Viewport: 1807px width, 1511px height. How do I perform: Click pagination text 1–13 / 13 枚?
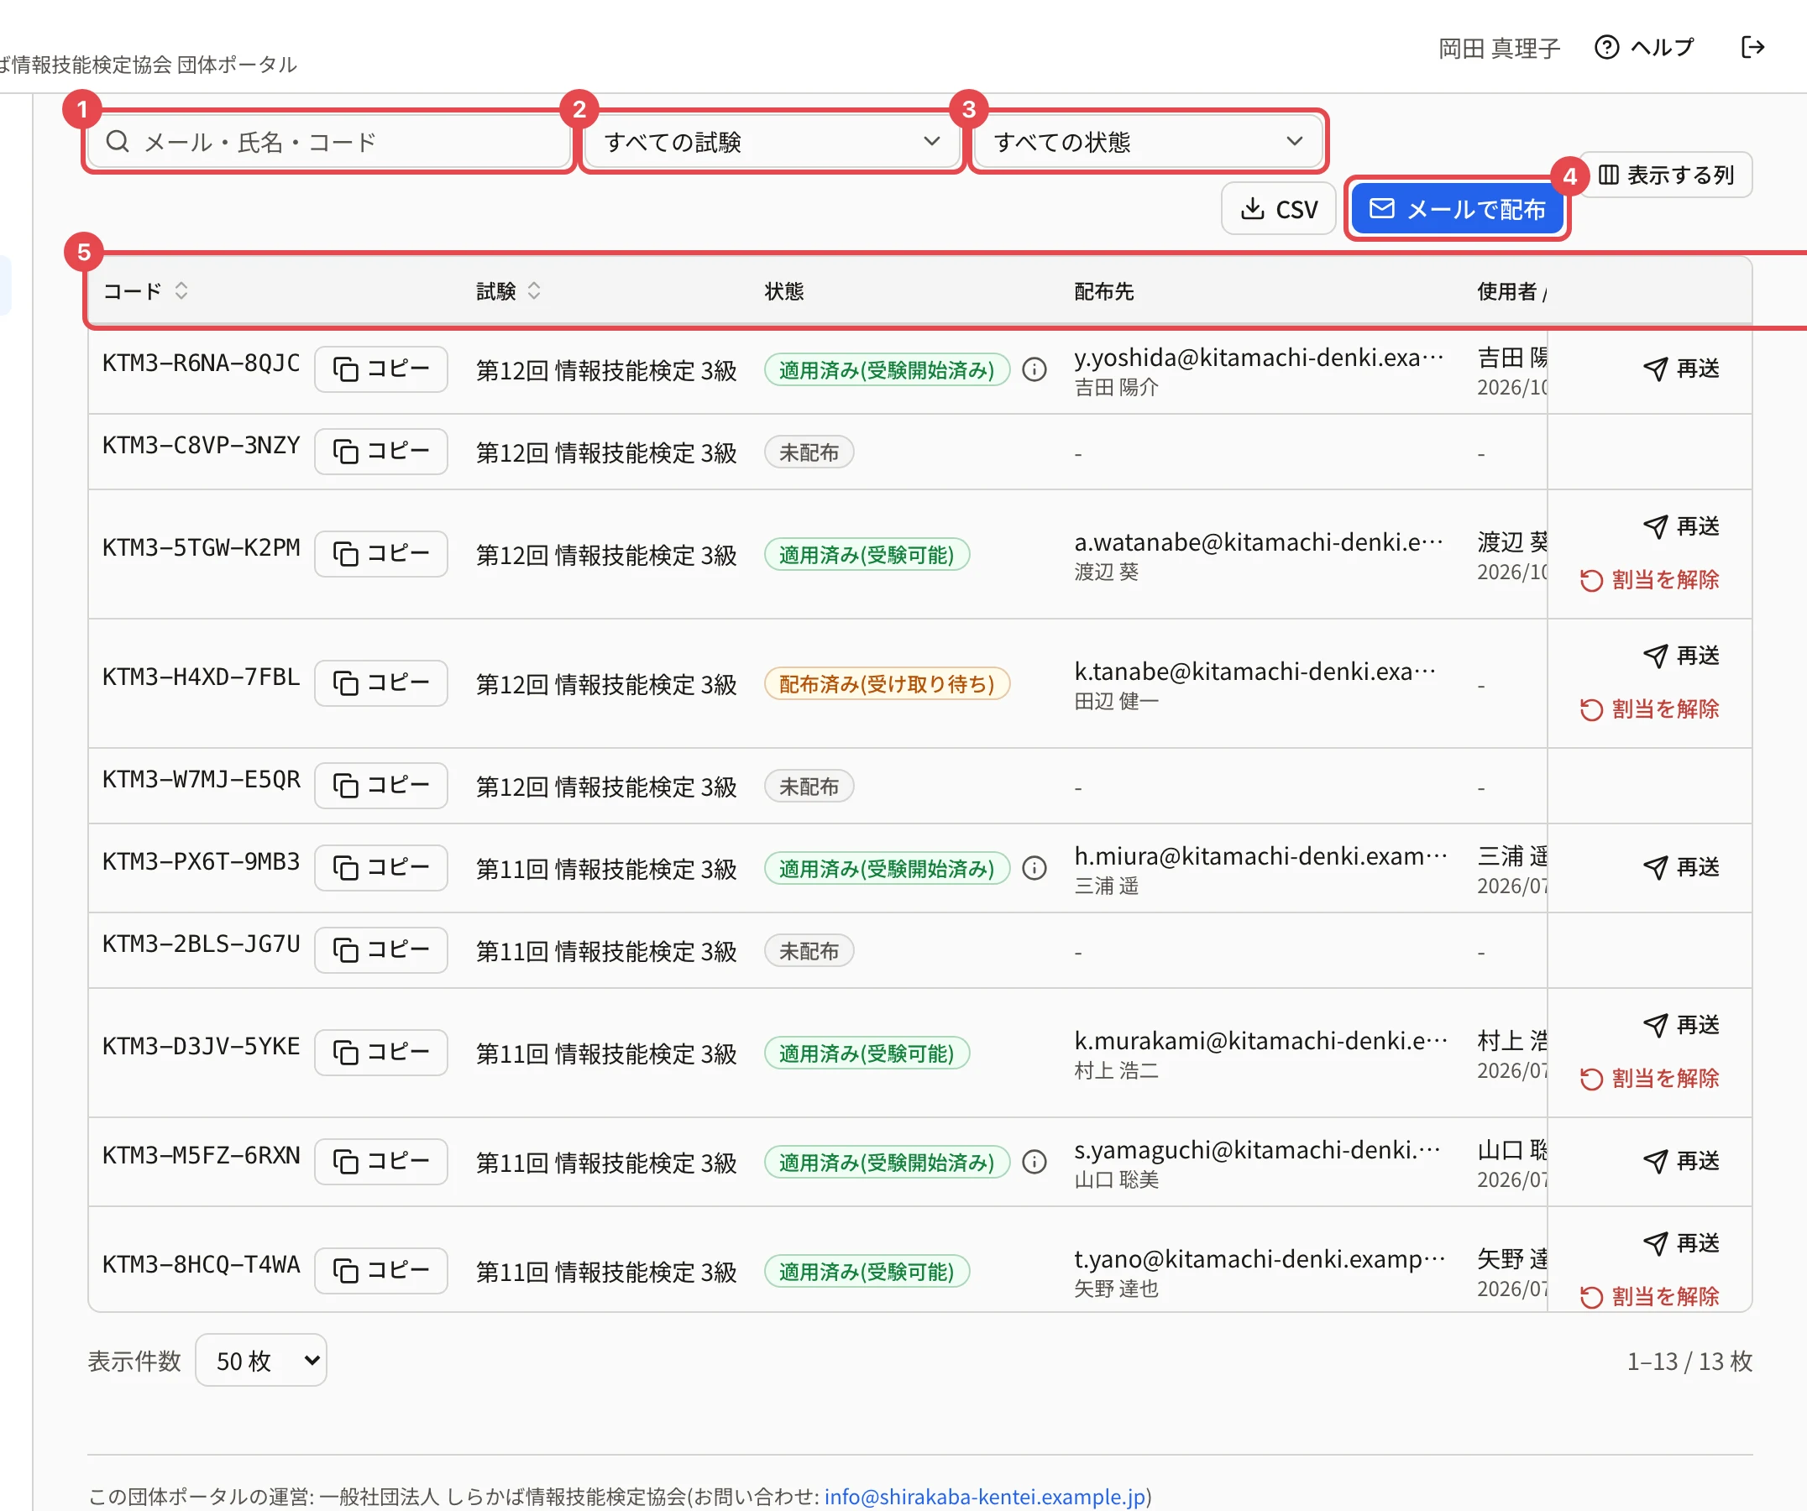(x=1689, y=1362)
